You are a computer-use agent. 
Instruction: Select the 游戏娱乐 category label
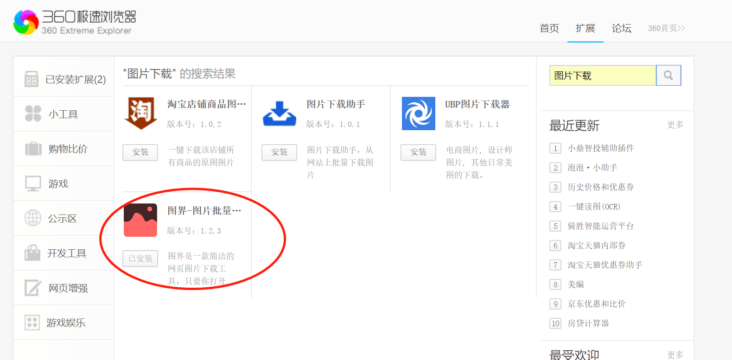click(66, 323)
